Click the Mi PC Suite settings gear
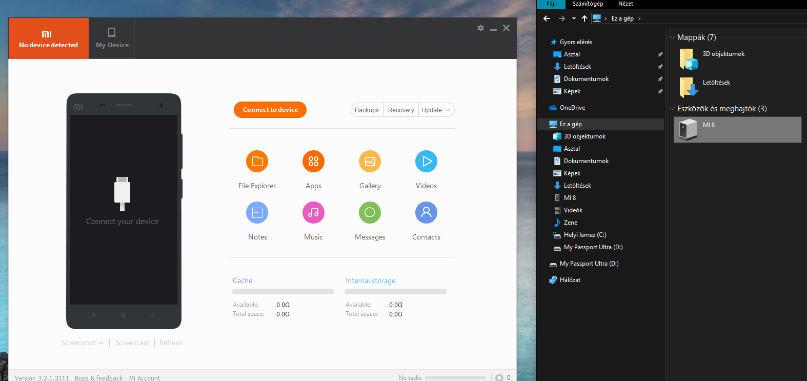807x381 pixels. tap(480, 28)
